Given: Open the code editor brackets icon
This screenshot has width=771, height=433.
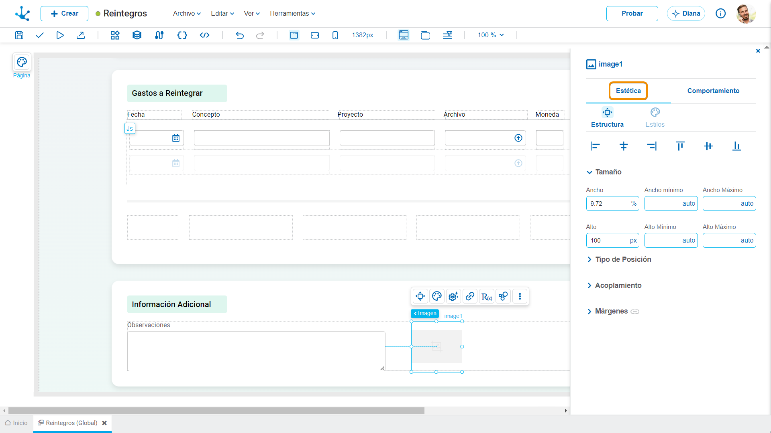Looking at the screenshot, I should [x=182, y=35].
